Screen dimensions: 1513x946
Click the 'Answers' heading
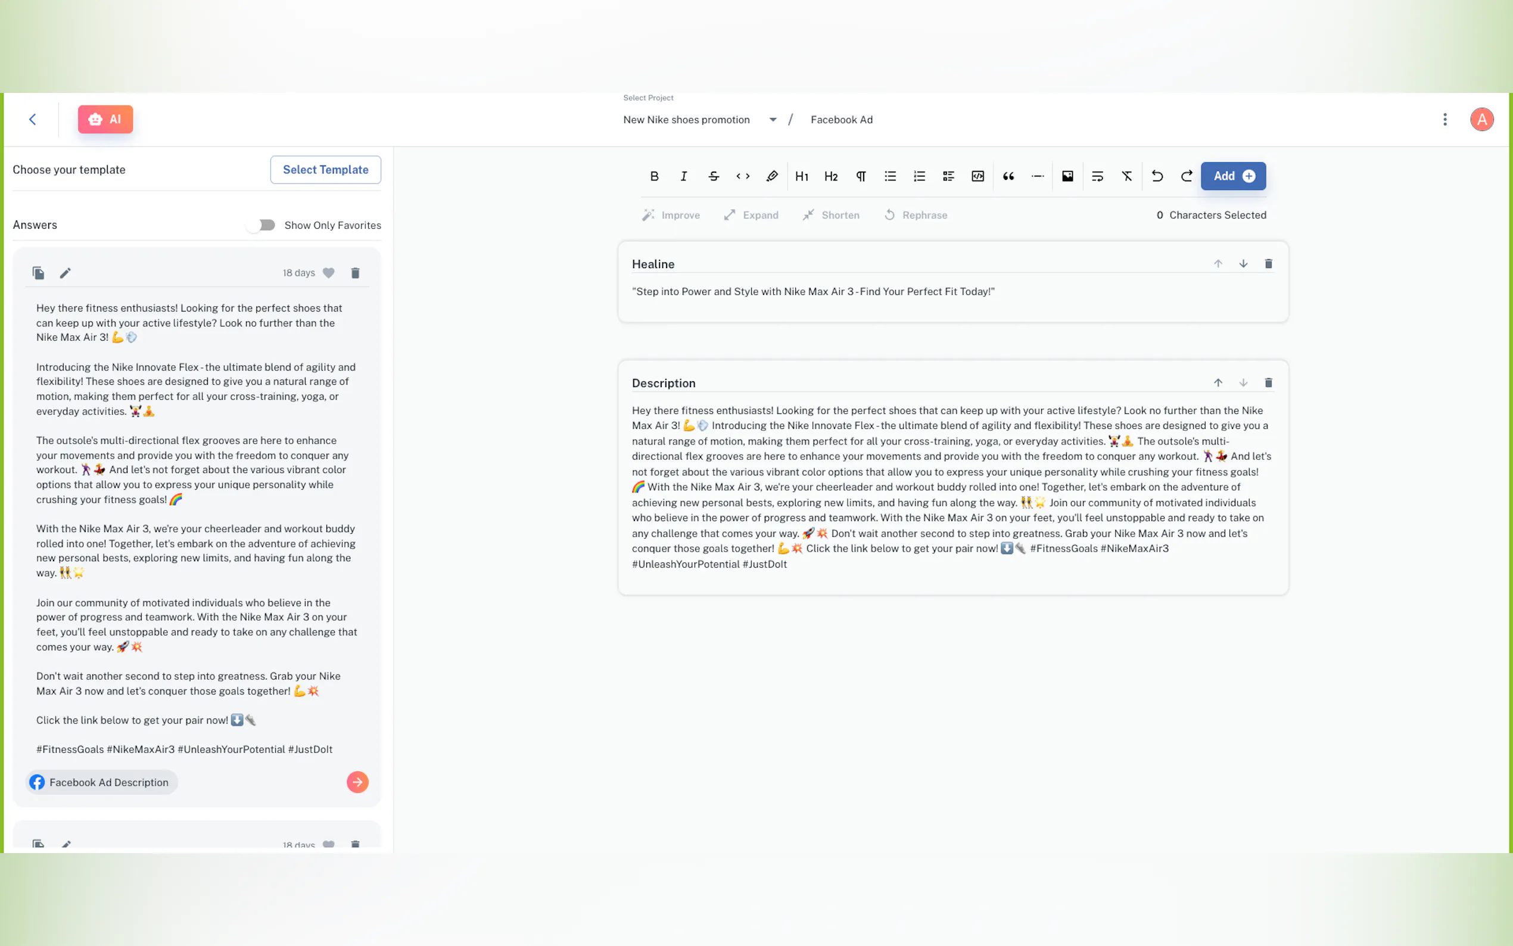35,225
